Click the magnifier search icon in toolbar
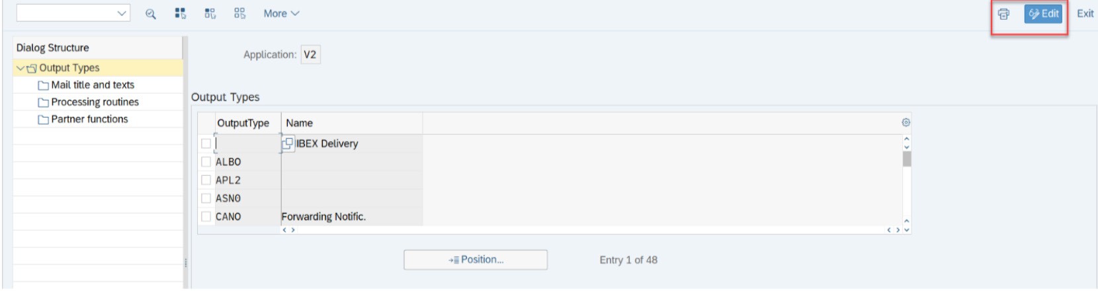 pos(151,14)
